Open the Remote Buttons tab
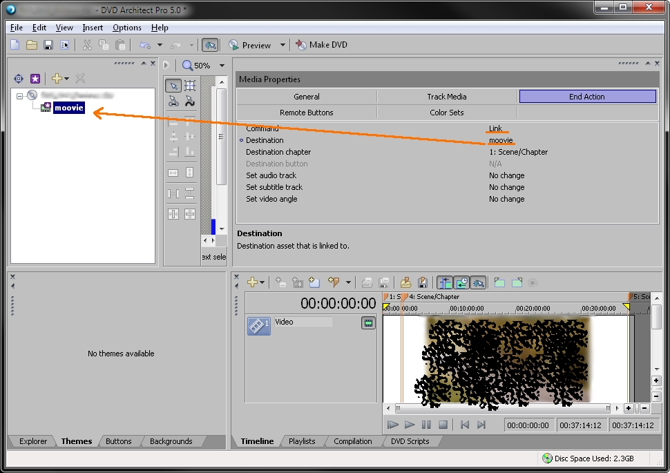Image resolution: width=670 pixels, height=473 pixels. coord(307,113)
